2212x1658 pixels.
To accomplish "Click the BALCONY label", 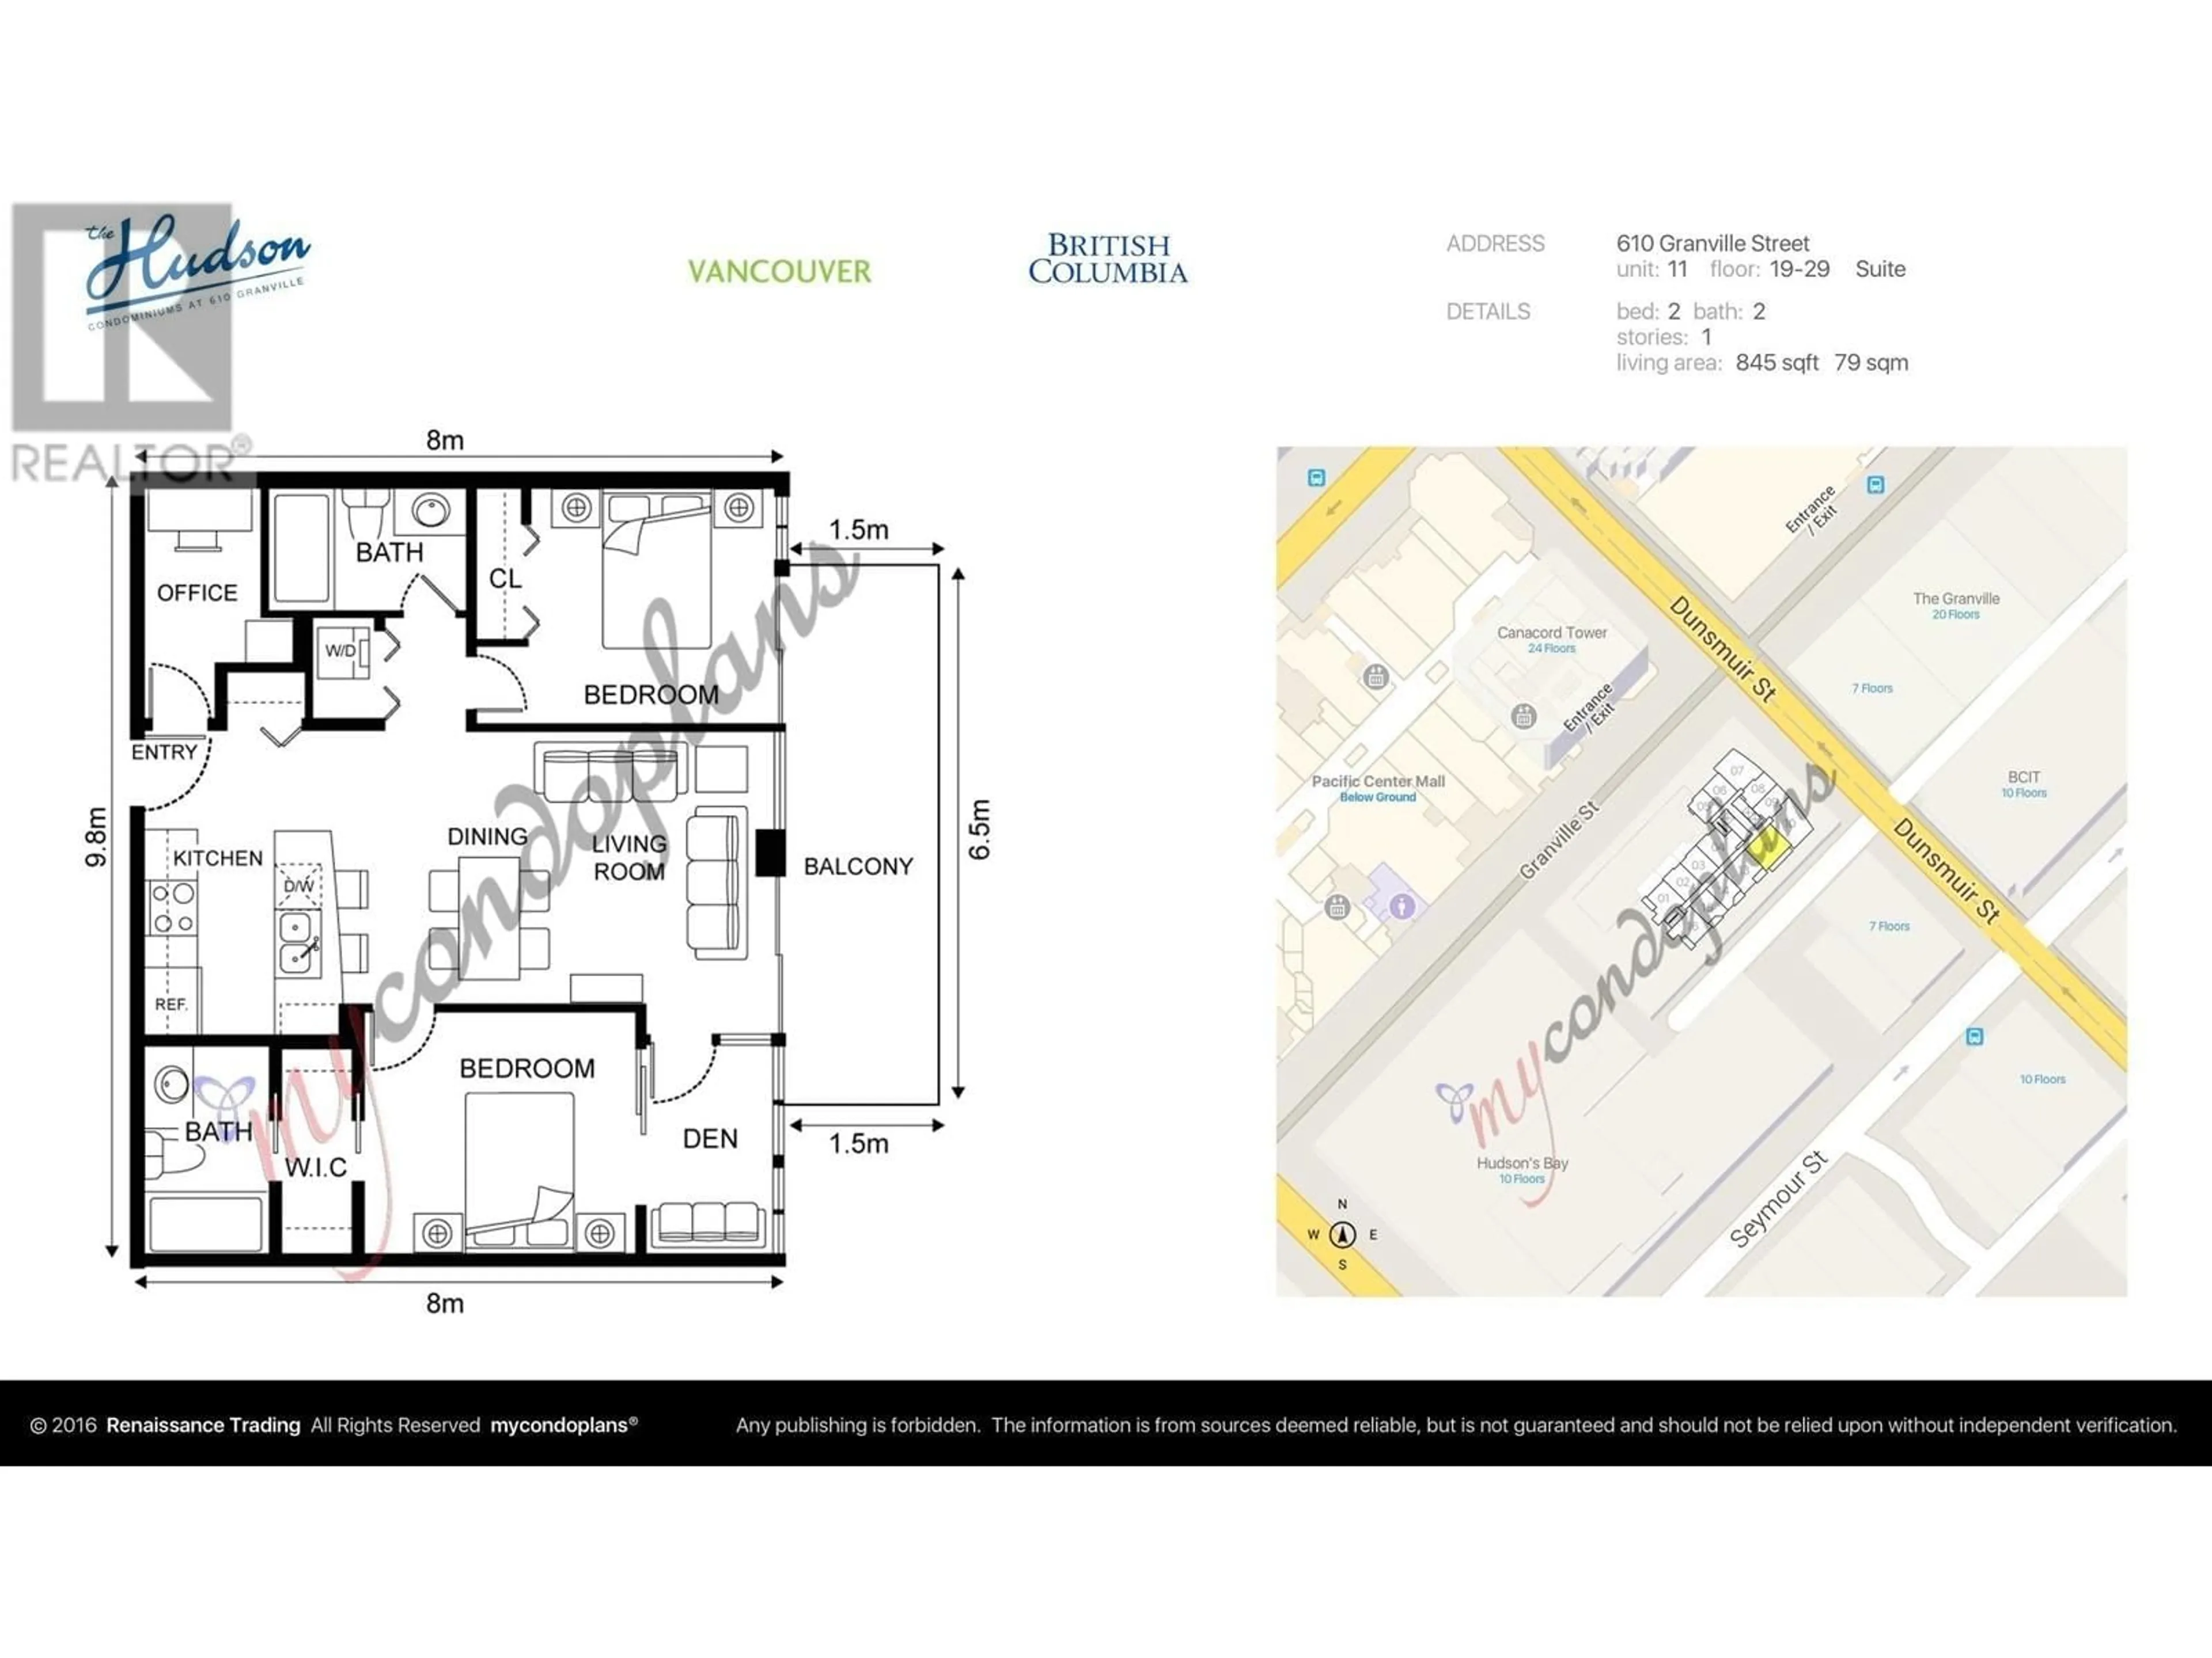I will tap(858, 866).
